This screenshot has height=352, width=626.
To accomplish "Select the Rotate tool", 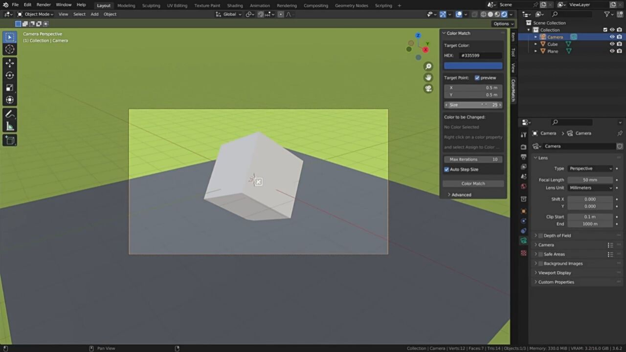I will 10,75.
